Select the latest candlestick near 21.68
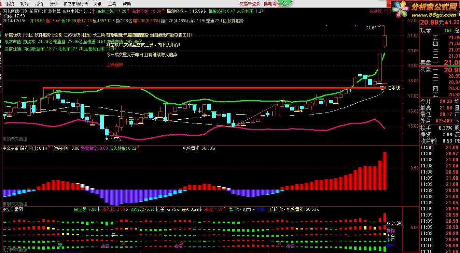 385,36
